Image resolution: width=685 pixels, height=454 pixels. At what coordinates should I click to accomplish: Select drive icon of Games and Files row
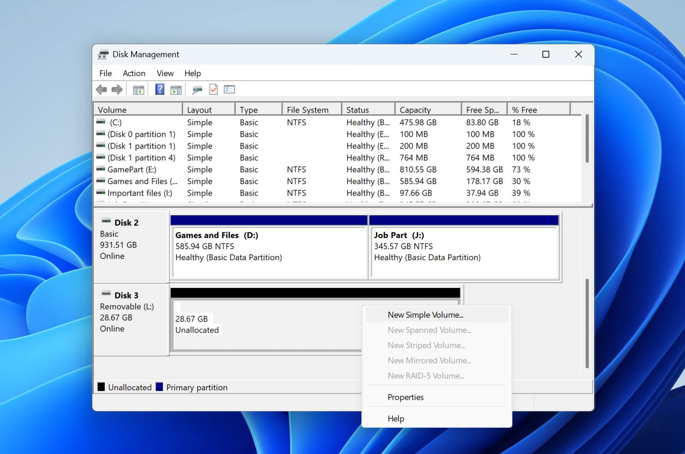[x=101, y=181]
